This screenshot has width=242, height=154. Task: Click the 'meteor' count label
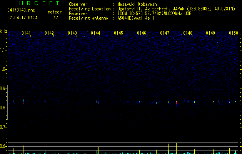55,12
